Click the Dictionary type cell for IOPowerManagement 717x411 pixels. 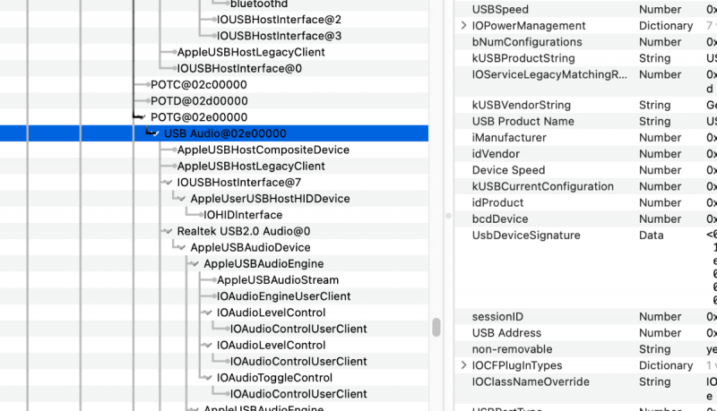point(666,26)
